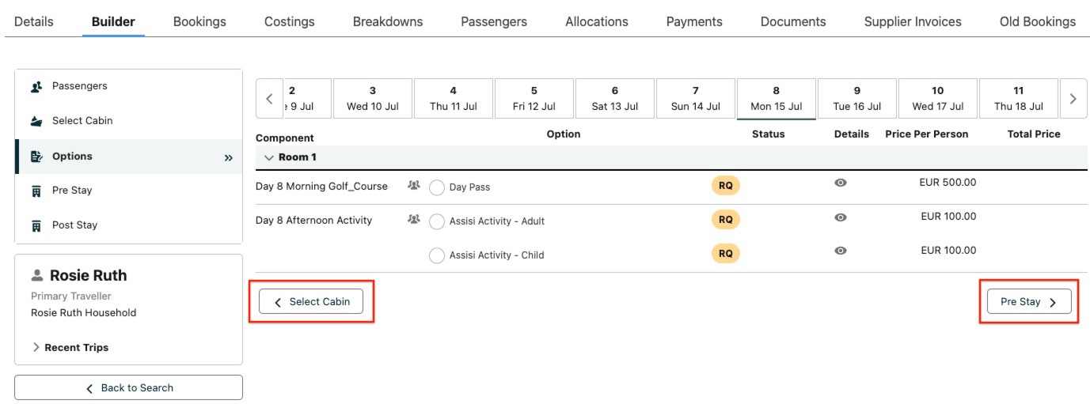Collapse the Room 1 section
The width and height of the screenshot is (1090, 404).
(268, 157)
